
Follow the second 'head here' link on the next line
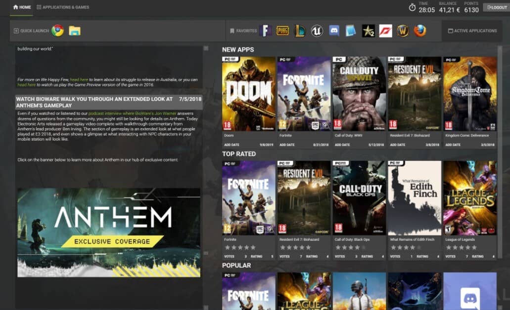point(26,85)
